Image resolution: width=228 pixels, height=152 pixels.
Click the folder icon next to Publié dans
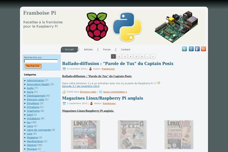(x=64, y=92)
